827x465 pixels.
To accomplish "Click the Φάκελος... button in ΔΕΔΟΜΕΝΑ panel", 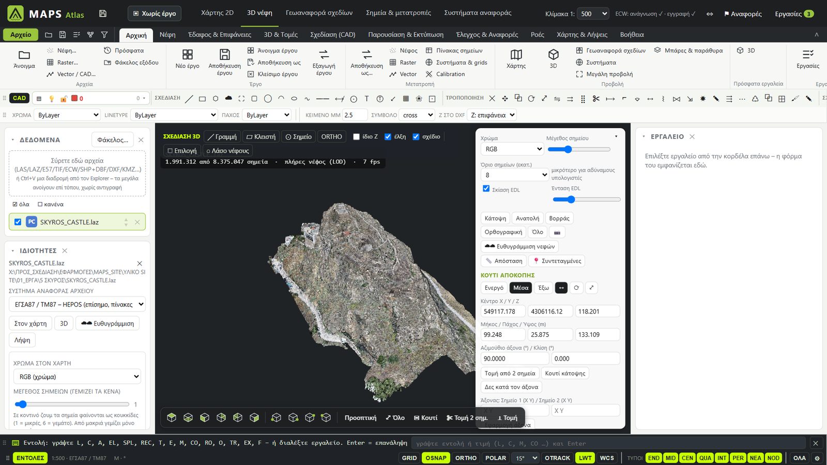I will coord(113,140).
